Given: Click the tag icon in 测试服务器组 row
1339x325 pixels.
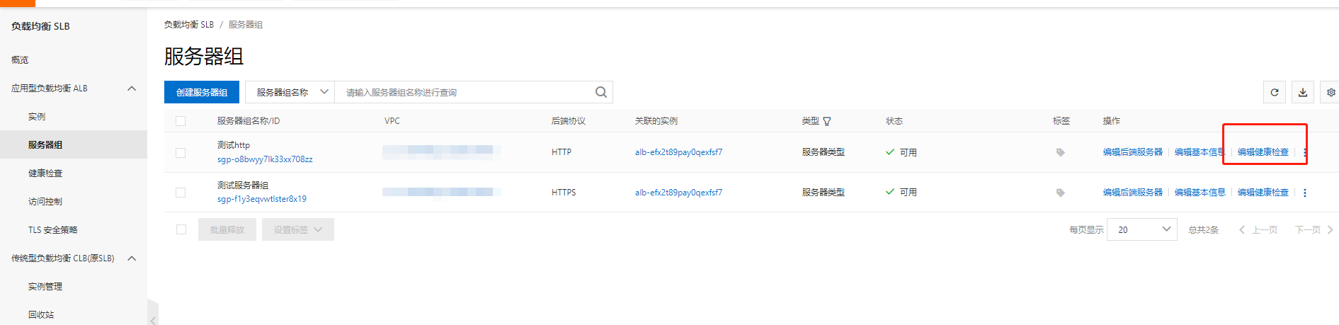Looking at the screenshot, I should pos(1061,193).
